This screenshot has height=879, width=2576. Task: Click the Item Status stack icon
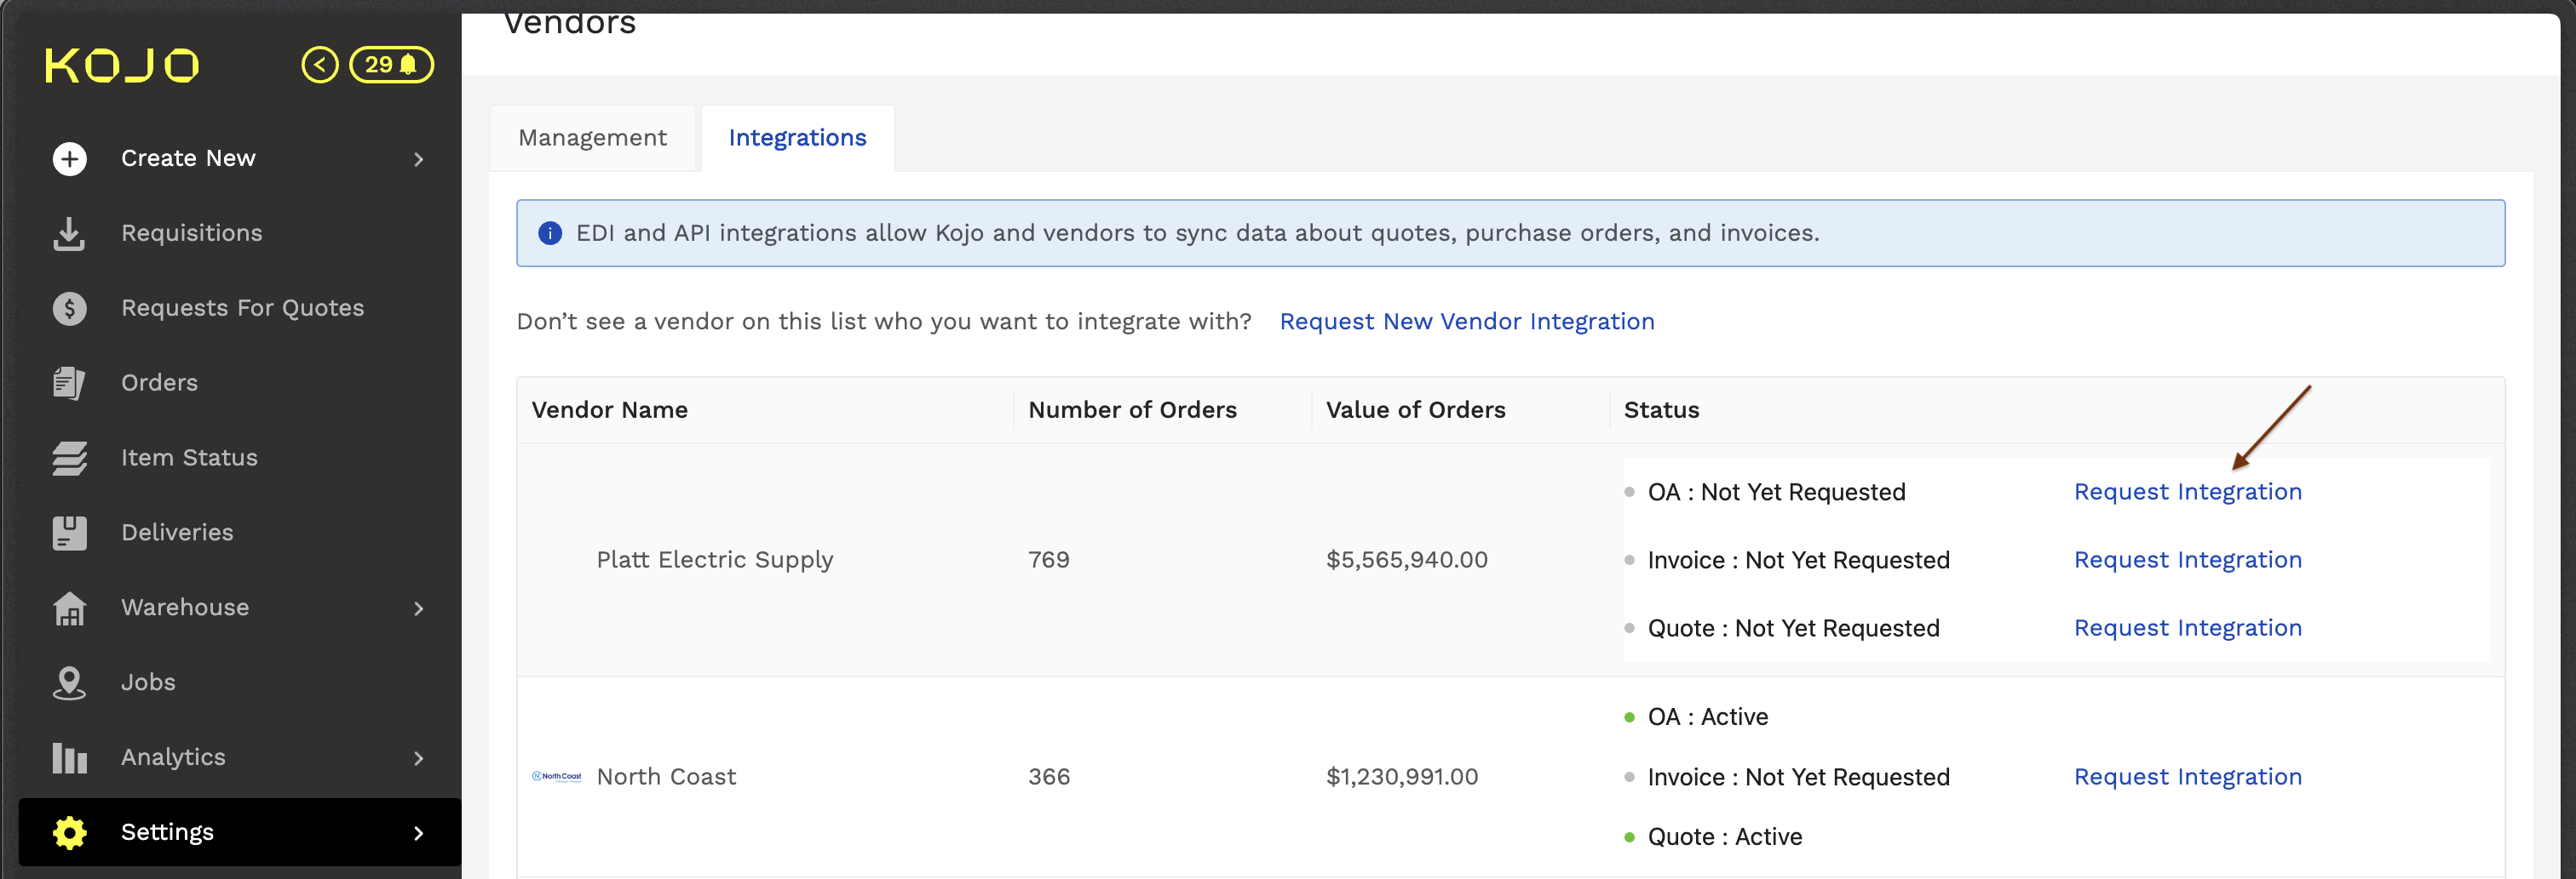[x=69, y=458]
